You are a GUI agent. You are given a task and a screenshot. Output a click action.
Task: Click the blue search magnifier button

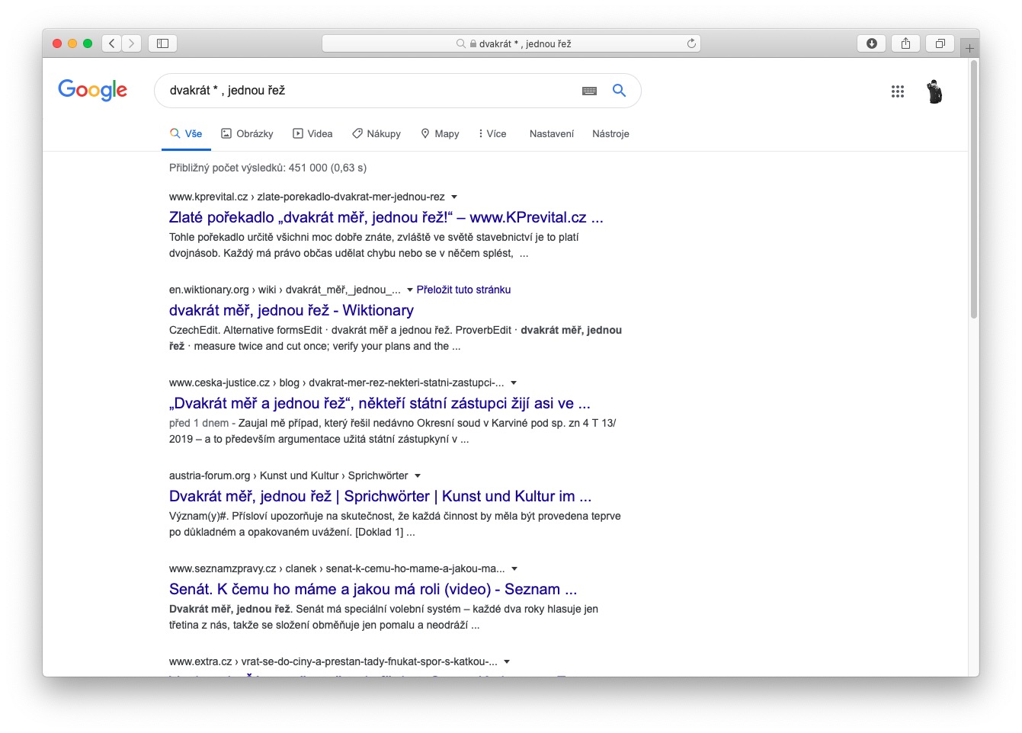point(619,90)
